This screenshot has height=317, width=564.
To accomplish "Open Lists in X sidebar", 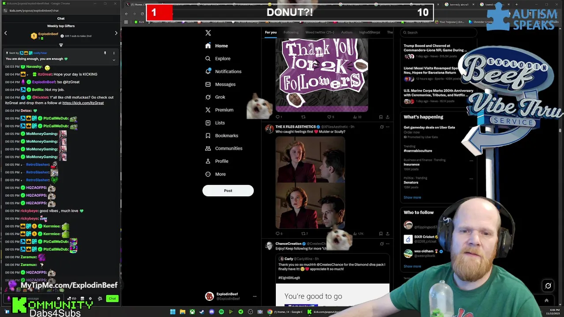I will [x=215, y=123].
